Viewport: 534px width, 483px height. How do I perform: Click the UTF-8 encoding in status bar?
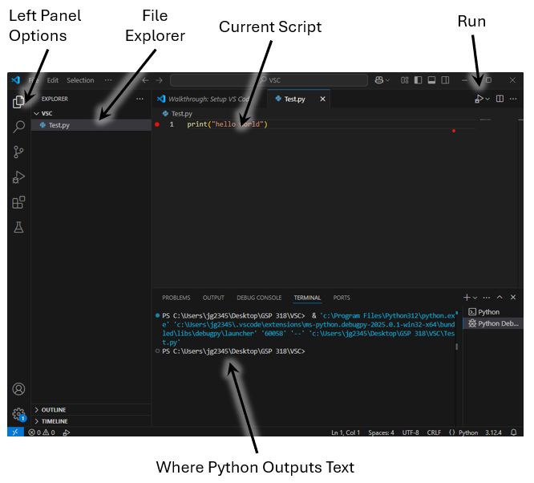(x=411, y=432)
